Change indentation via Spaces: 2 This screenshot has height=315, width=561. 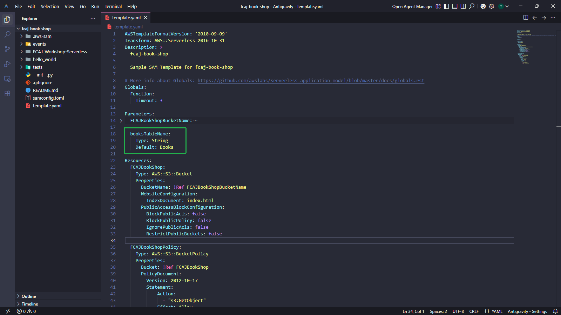pos(438,311)
